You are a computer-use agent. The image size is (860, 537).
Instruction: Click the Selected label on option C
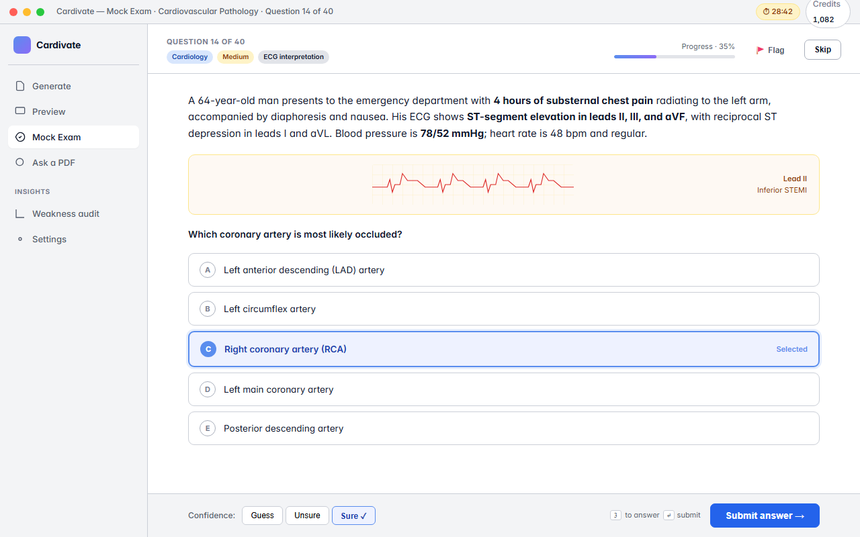[791, 349]
